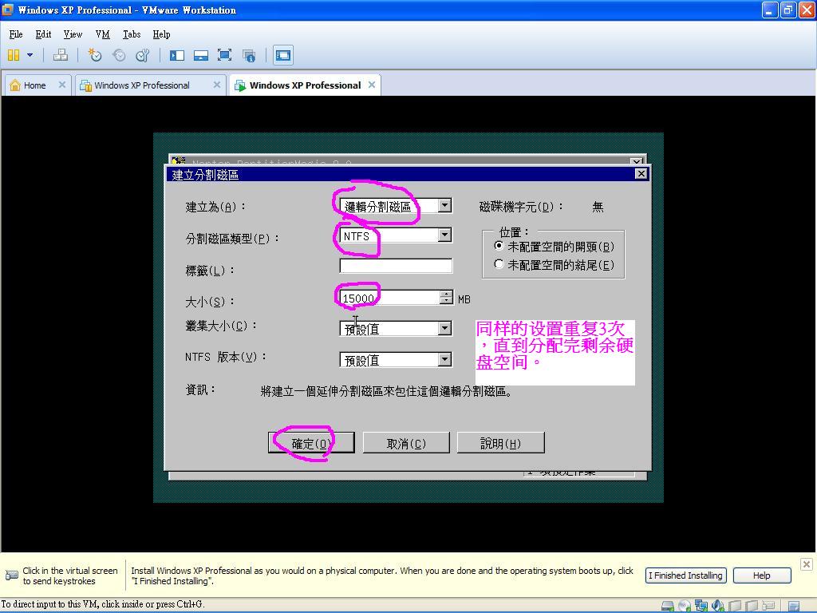Open the power options arrow beside pause

pos(30,55)
